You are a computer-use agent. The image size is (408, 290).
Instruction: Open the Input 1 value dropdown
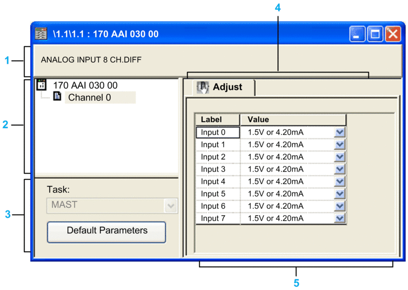click(x=339, y=145)
